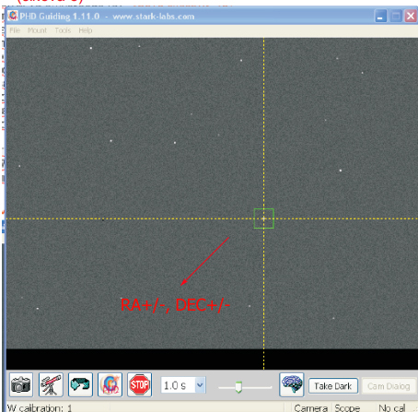This screenshot has width=418, height=412.
Task: Click the Cam Dialog button
Action: click(389, 386)
